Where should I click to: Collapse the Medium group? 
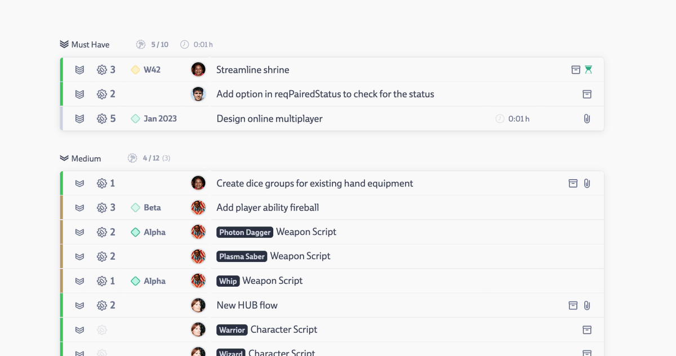tap(63, 158)
